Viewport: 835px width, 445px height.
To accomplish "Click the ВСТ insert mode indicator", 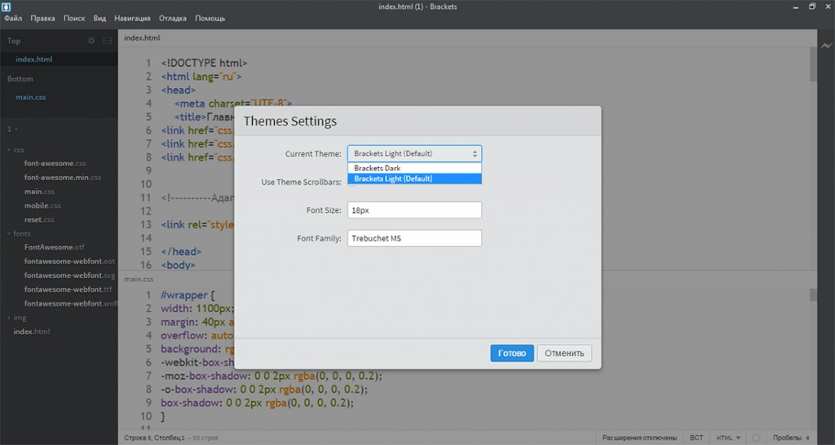I will click(x=696, y=438).
